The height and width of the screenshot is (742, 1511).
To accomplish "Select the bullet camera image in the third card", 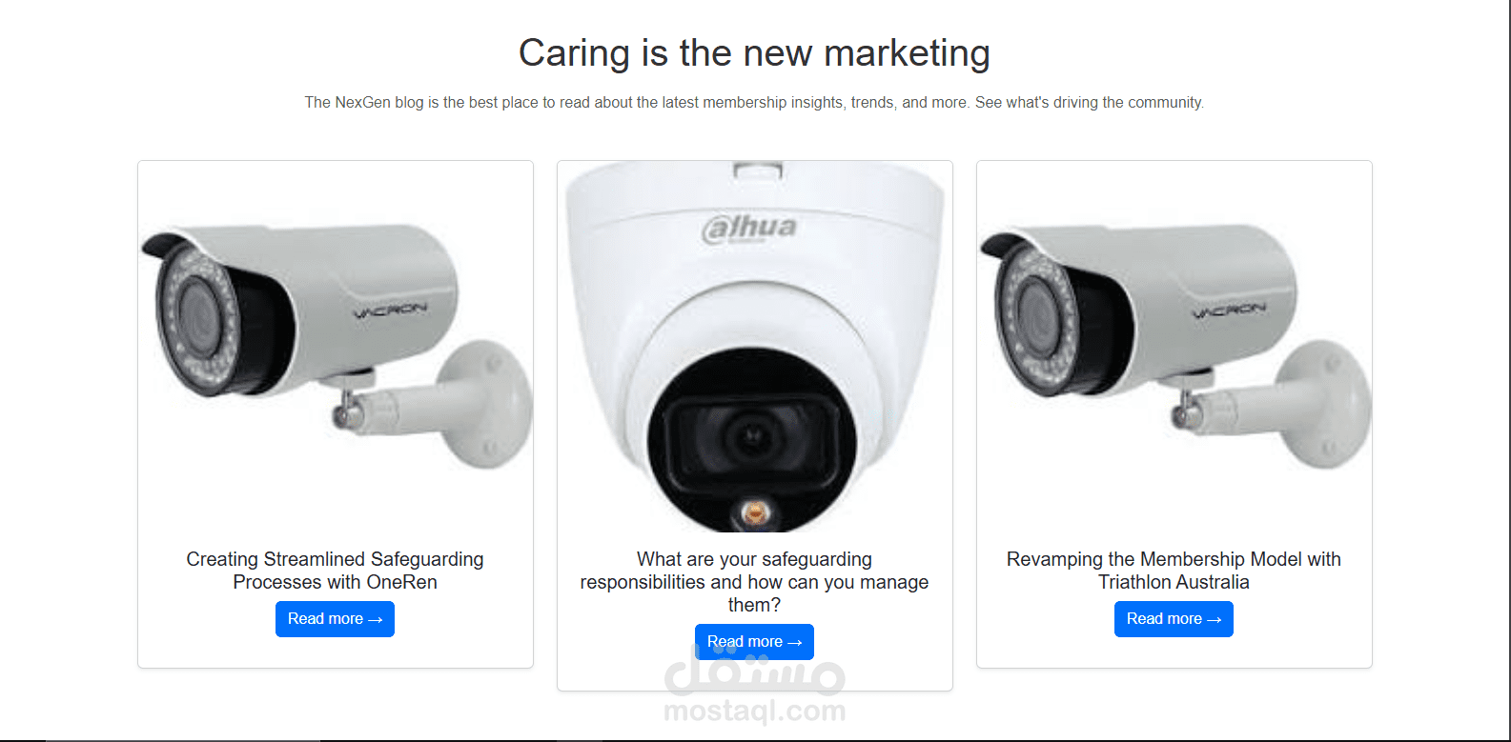I will [x=1174, y=347].
